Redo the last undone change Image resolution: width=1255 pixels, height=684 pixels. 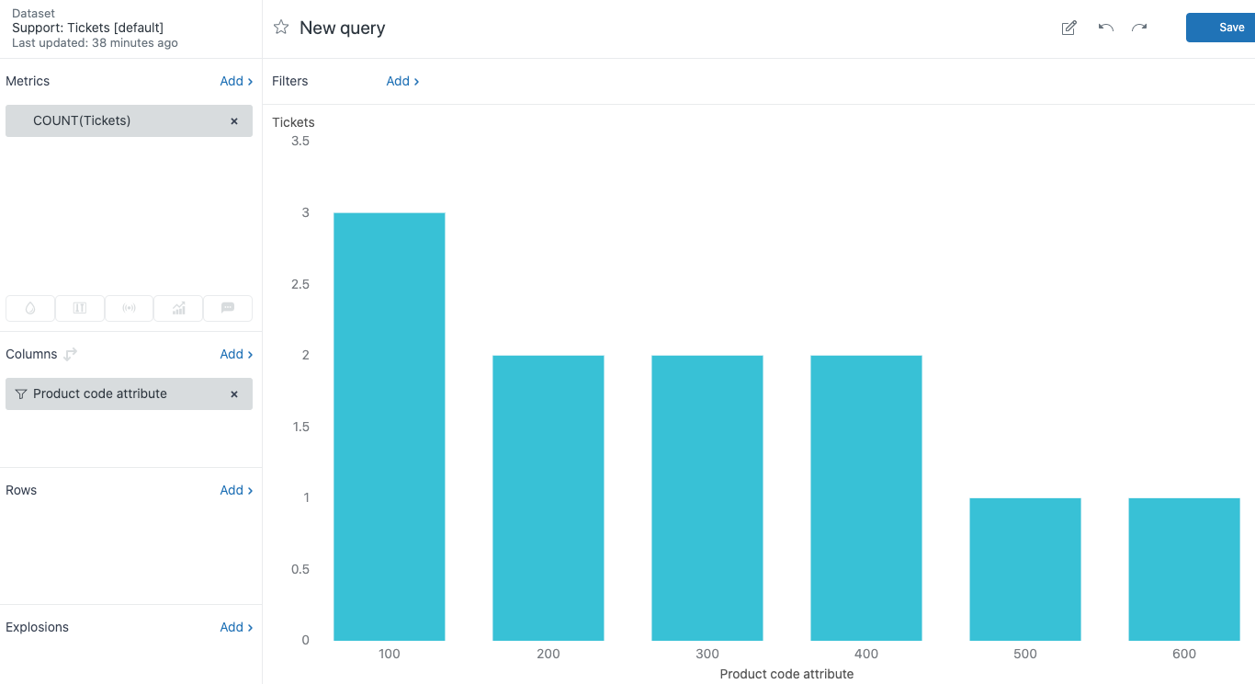click(1139, 28)
